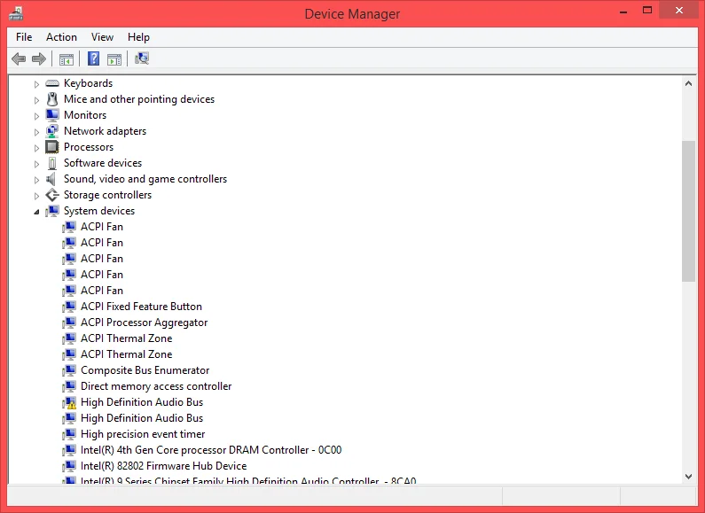Screen dimensions: 705x513
Task: Click the Device Manager title bar app icon
Action: click(x=16, y=13)
